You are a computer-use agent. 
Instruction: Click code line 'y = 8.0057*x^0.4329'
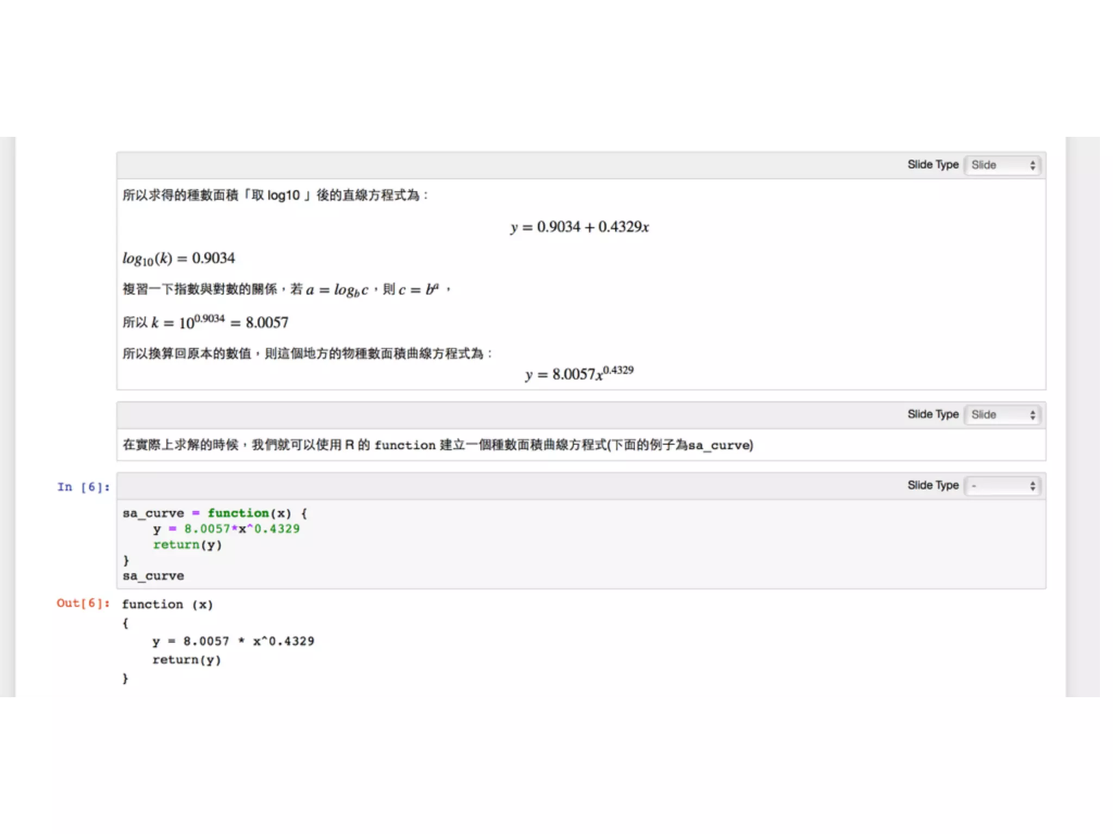tap(226, 529)
